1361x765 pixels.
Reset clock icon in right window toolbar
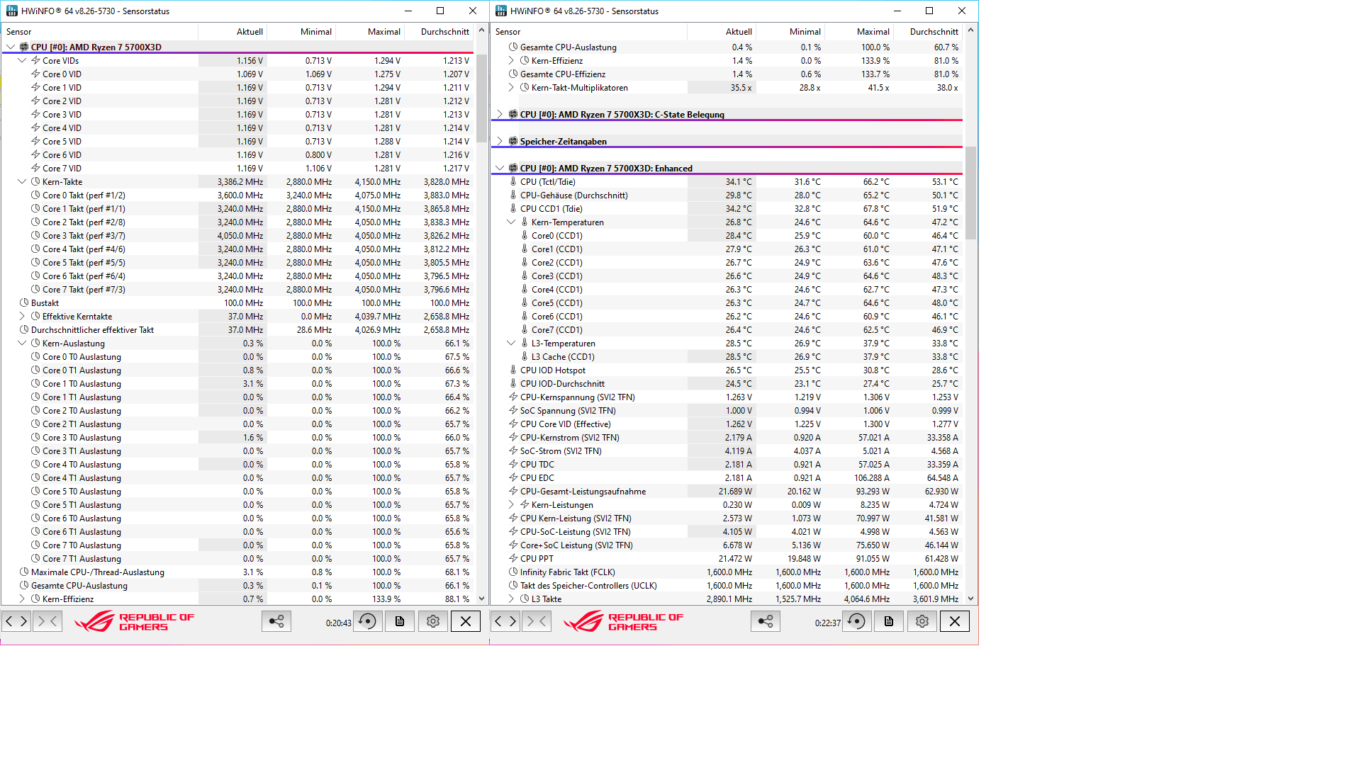click(x=856, y=621)
